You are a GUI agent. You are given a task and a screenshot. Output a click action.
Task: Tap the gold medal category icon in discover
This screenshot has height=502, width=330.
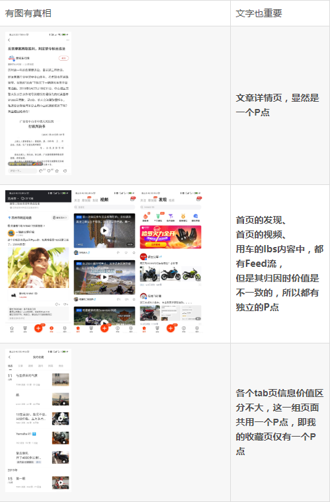pyautogui.click(x=183, y=217)
